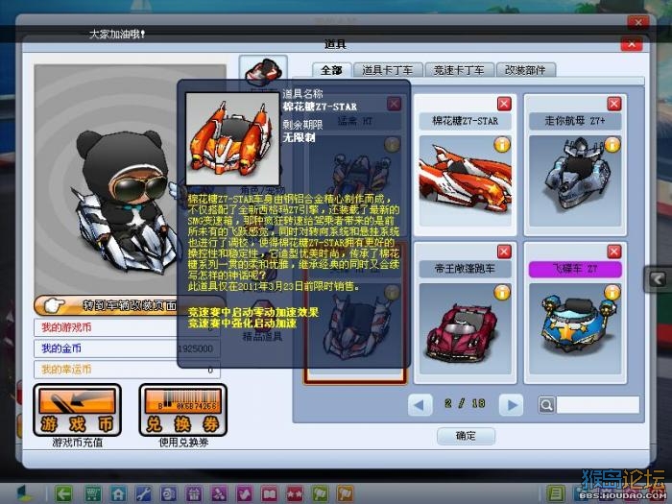The width and height of the screenshot is (672, 504).
Task: Expand the side panel arrow on right edge
Action: (658, 279)
